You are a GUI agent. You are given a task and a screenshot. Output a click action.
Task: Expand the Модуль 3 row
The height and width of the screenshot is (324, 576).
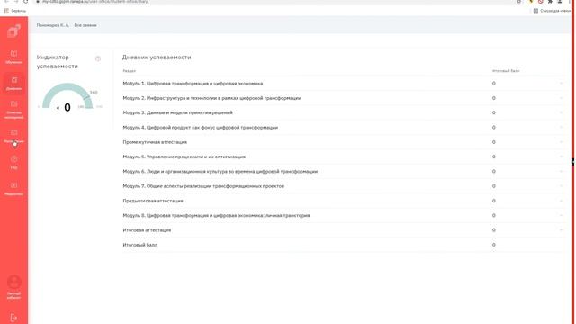pyautogui.click(x=562, y=112)
